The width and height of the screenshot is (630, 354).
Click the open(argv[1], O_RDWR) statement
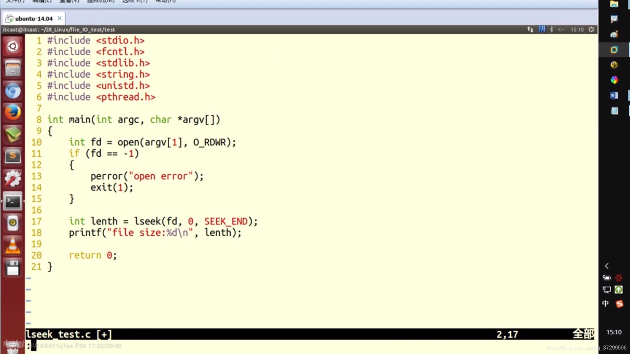pyautogui.click(x=153, y=142)
